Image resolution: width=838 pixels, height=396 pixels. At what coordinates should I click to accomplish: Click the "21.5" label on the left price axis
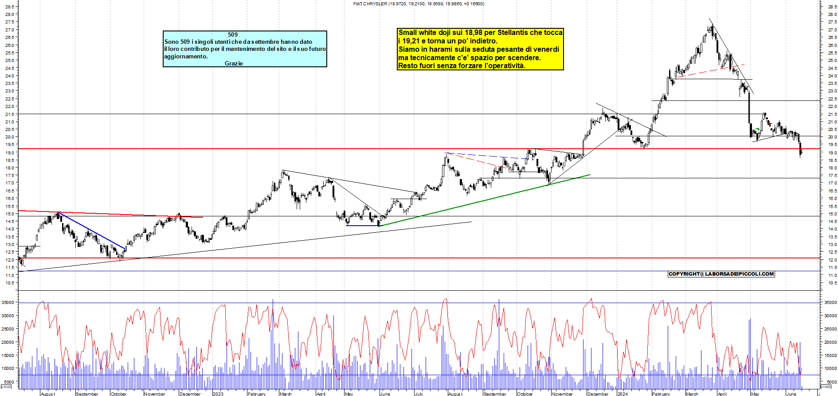10,114
